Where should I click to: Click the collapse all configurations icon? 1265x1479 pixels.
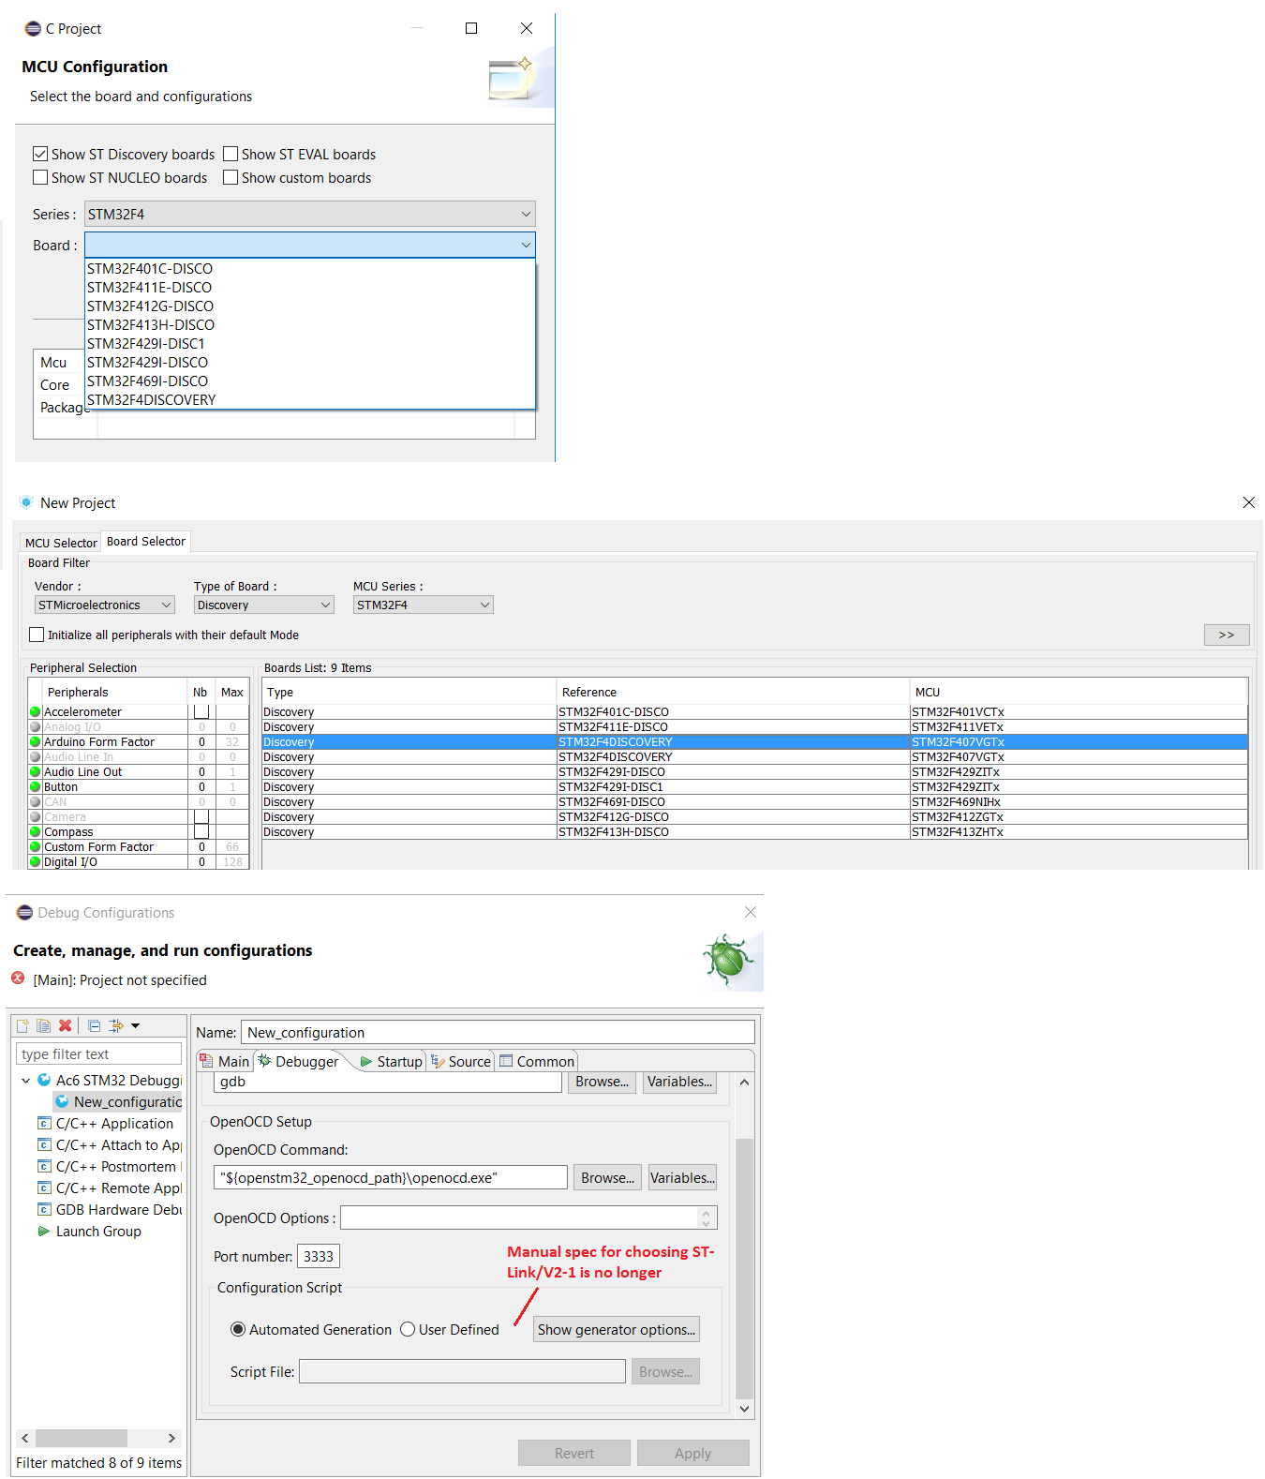(x=95, y=1025)
